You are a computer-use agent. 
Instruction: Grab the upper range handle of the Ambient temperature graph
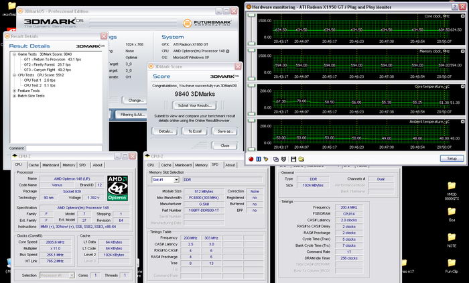tap(252, 121)
